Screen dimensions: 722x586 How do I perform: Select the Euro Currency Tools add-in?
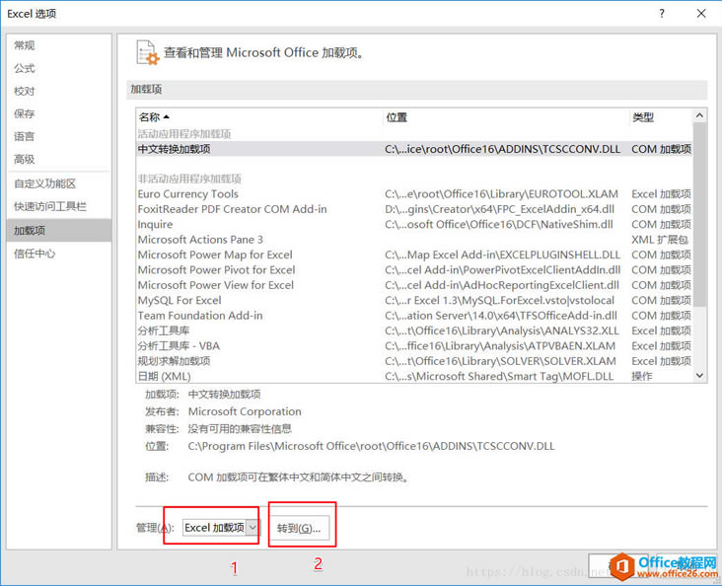(x=414, y=194)
